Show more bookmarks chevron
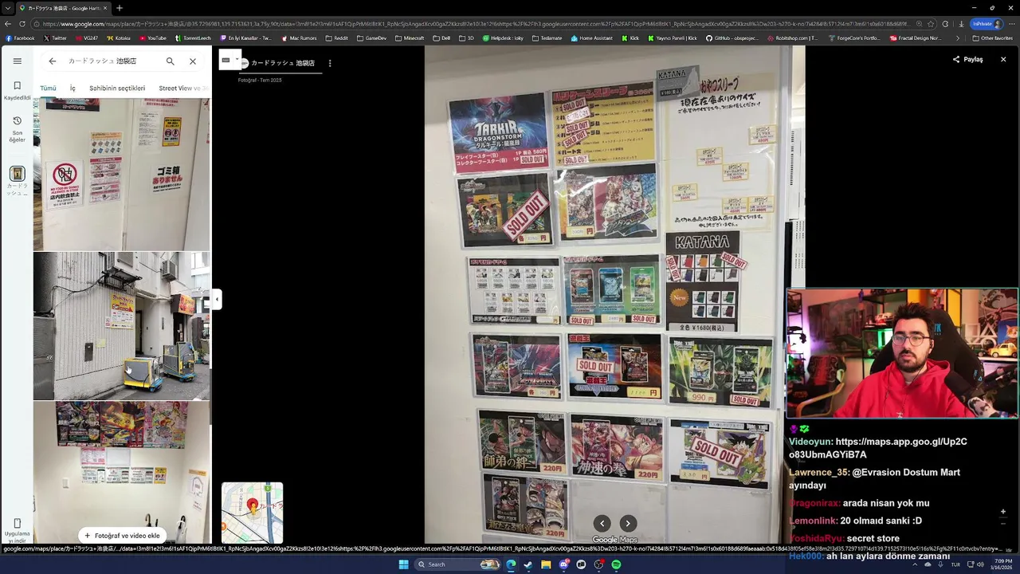 point(958,37)
